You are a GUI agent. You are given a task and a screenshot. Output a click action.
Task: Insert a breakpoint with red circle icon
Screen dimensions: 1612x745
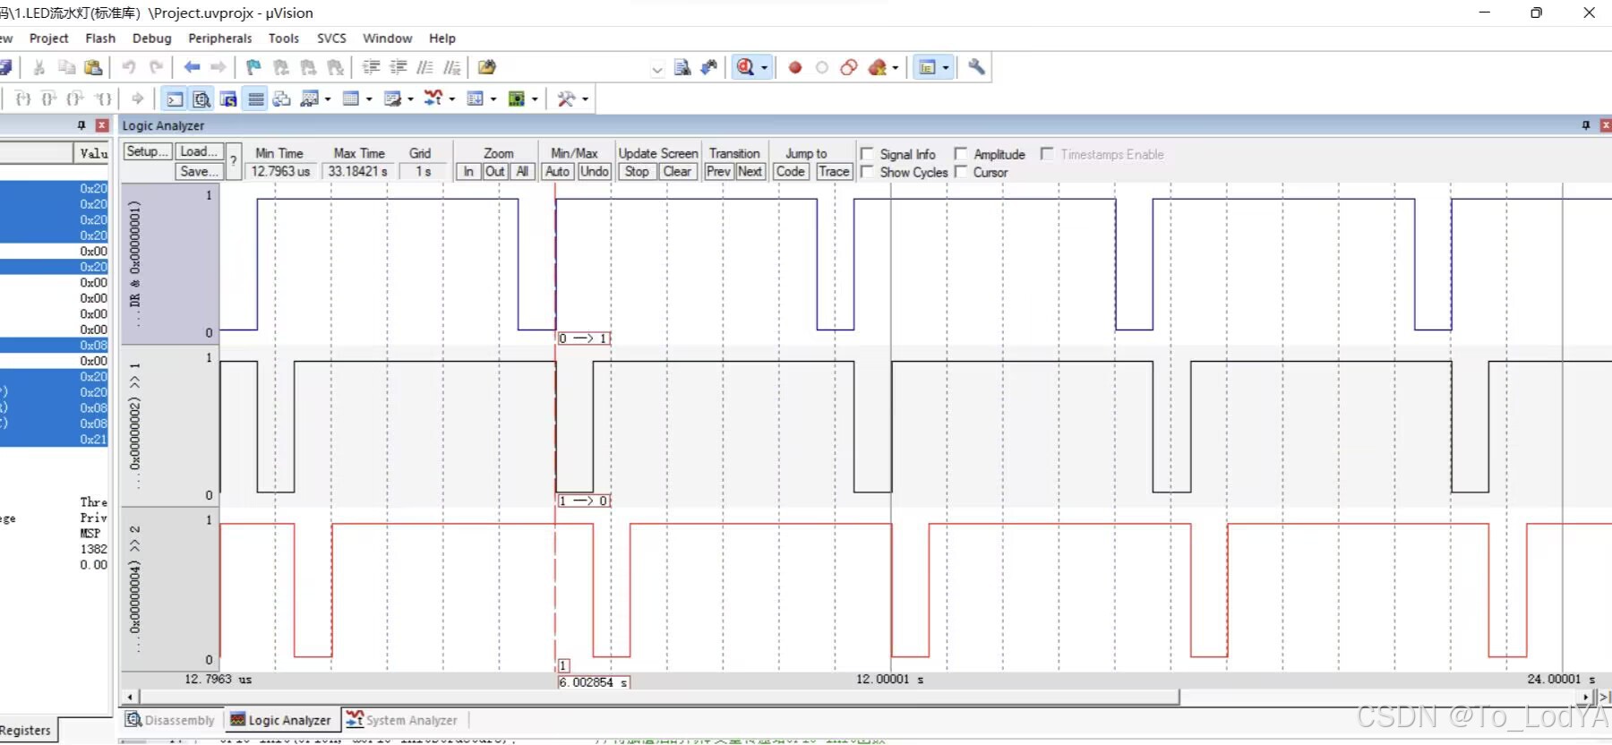click(795, 67)
